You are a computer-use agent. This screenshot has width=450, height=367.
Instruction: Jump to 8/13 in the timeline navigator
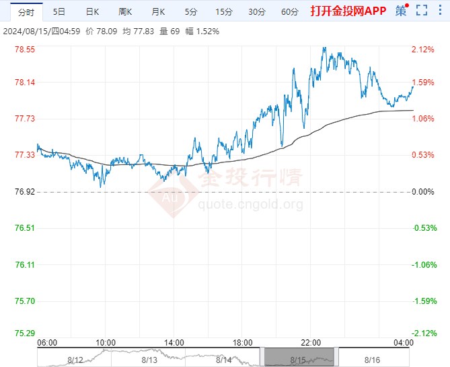[x=150, y=360]
